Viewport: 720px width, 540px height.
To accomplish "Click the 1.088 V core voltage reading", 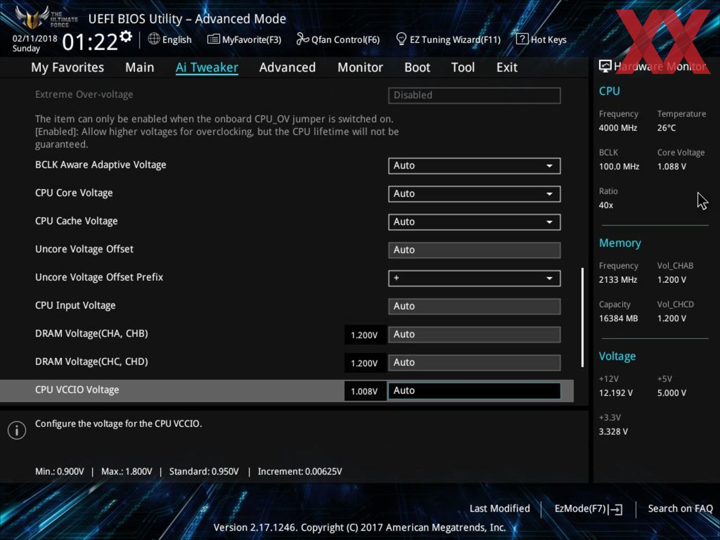I will 671,166.
